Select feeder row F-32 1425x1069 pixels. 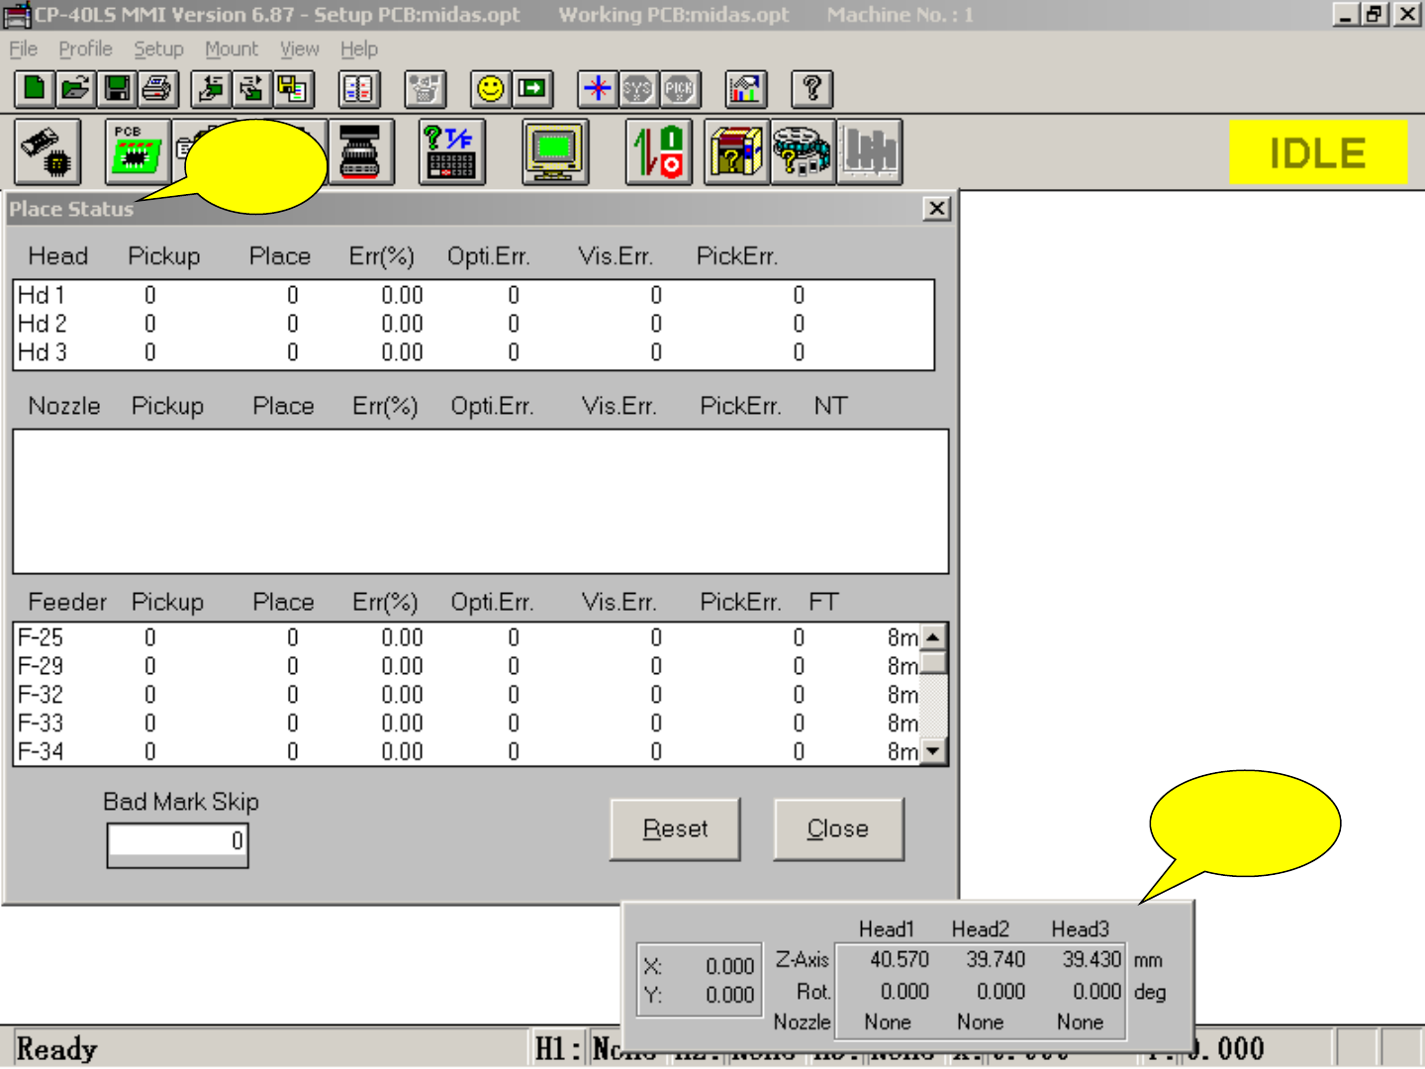click(x=467, y=695)
